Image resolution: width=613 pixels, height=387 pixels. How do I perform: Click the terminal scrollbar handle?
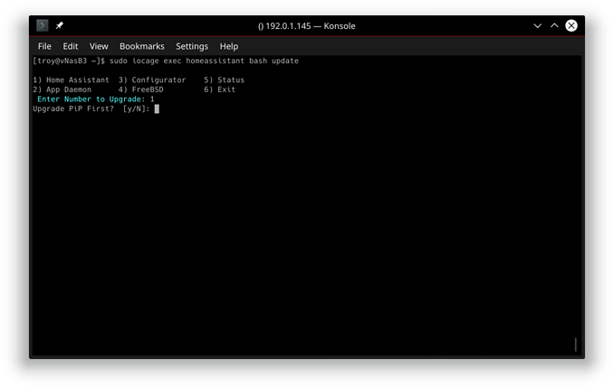[x=575, y=345]
